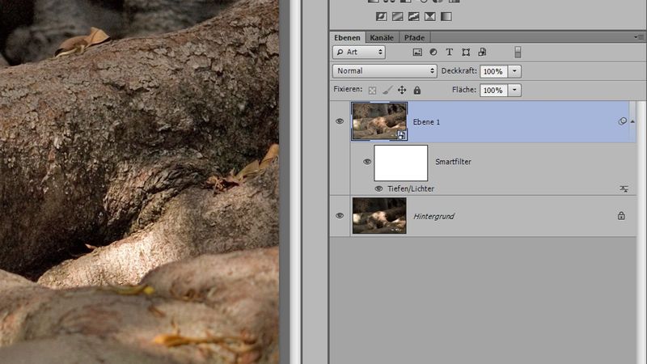Toggle visibility of Smartfilter
This screenshot has height=364, width=647.
[367, 162]
